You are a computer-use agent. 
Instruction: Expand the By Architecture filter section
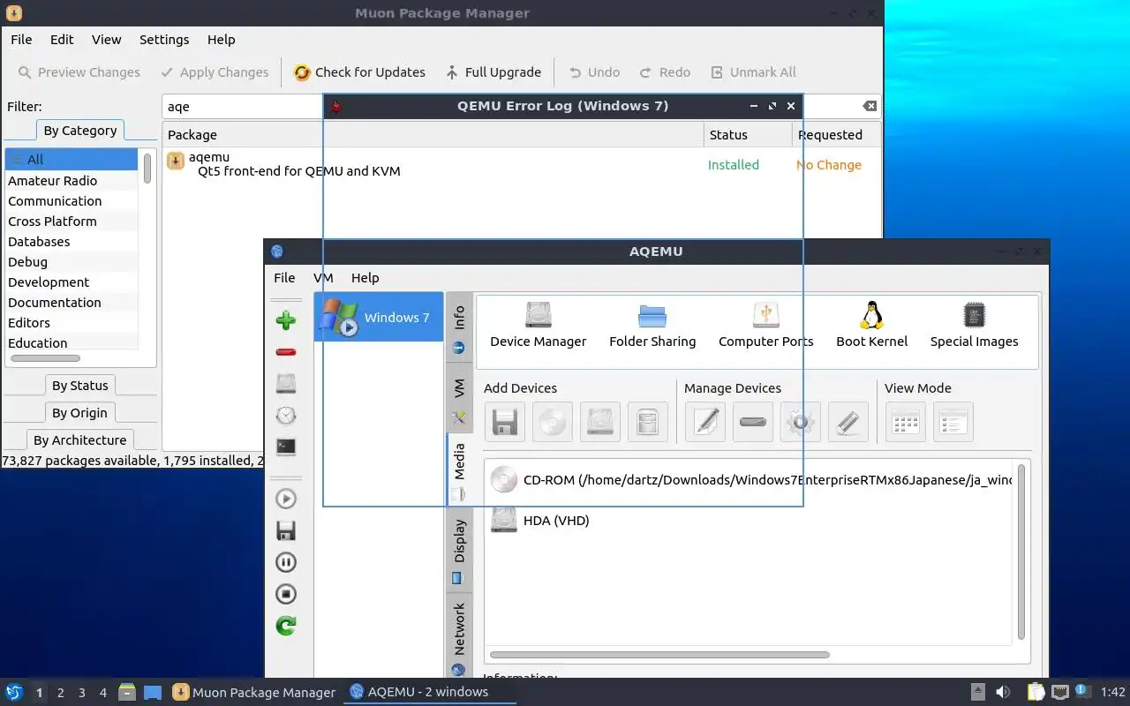(x=79, y=440)
